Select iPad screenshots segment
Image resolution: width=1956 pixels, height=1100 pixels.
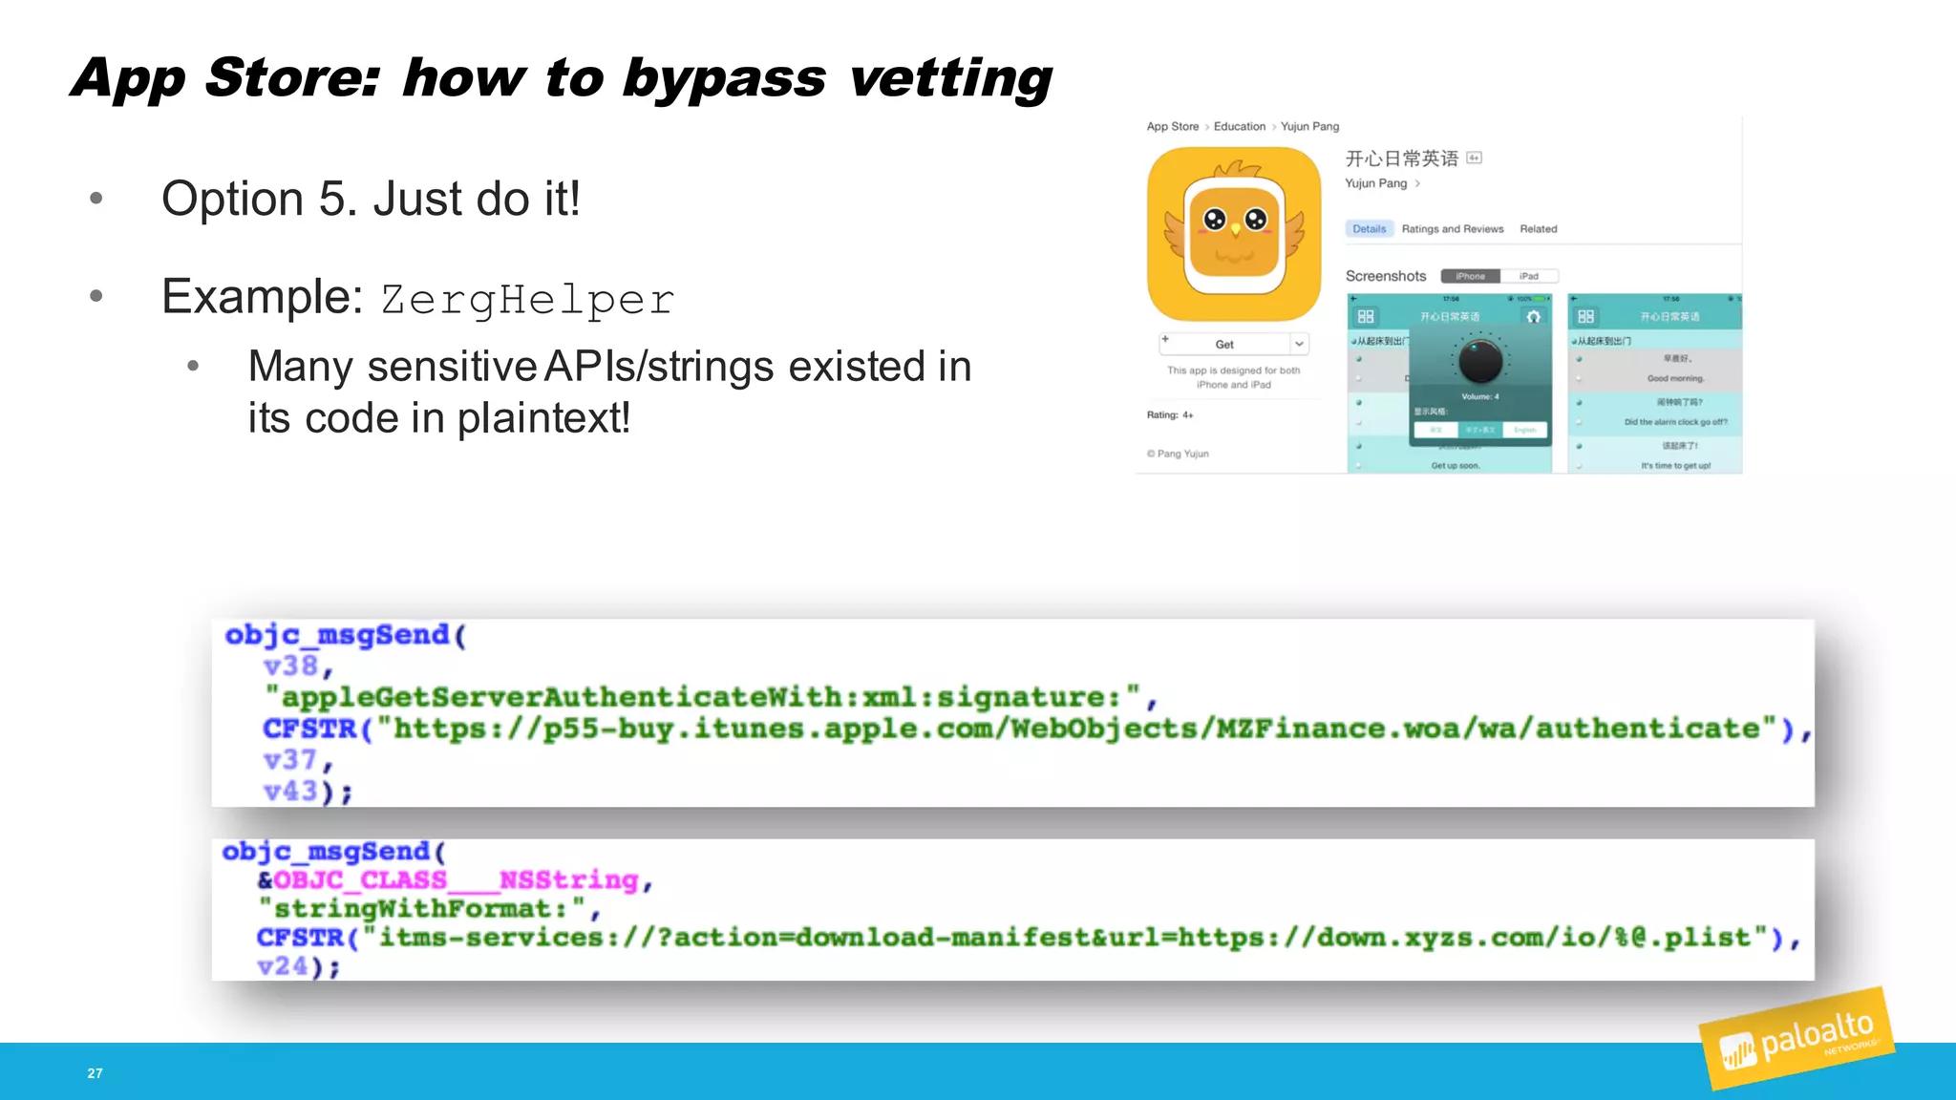[1529, 276]
